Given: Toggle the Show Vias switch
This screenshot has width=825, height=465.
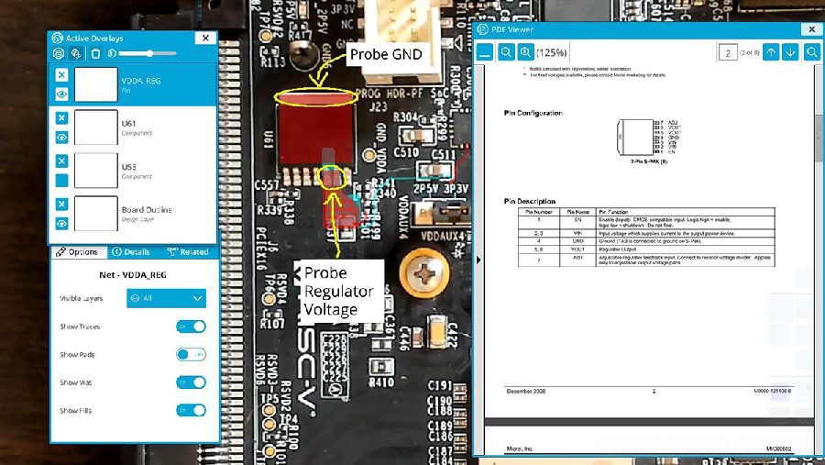Looking at the screenshot, I should coord(191,382).
